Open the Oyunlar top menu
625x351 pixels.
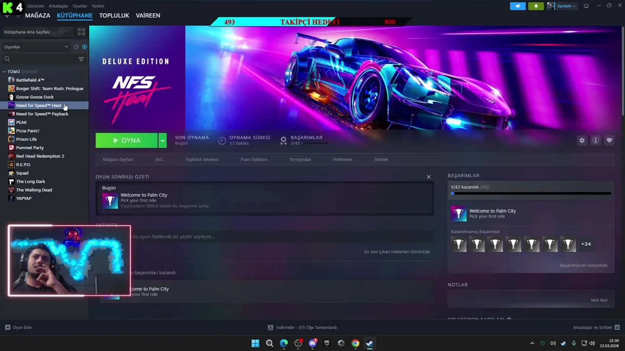pyautogui.click(x=80, y=6)
